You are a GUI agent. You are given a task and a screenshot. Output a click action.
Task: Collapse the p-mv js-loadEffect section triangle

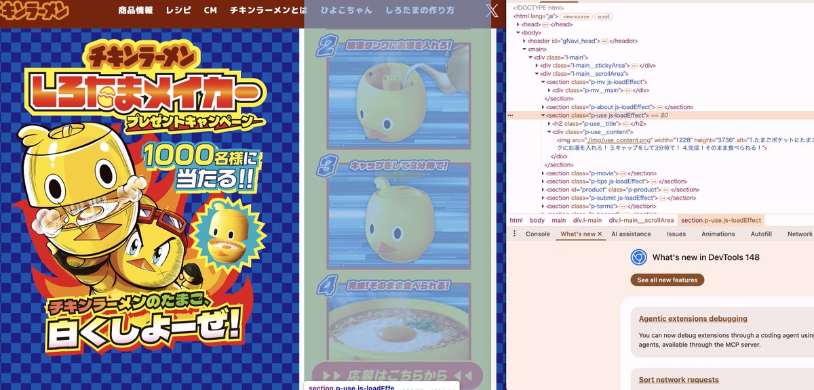pos(543,82)
